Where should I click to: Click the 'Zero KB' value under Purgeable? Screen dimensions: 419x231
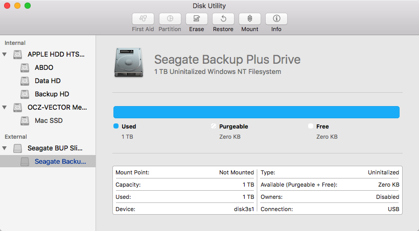[230, 137]
